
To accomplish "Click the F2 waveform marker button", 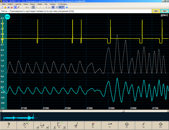I will tap(25, 125).
